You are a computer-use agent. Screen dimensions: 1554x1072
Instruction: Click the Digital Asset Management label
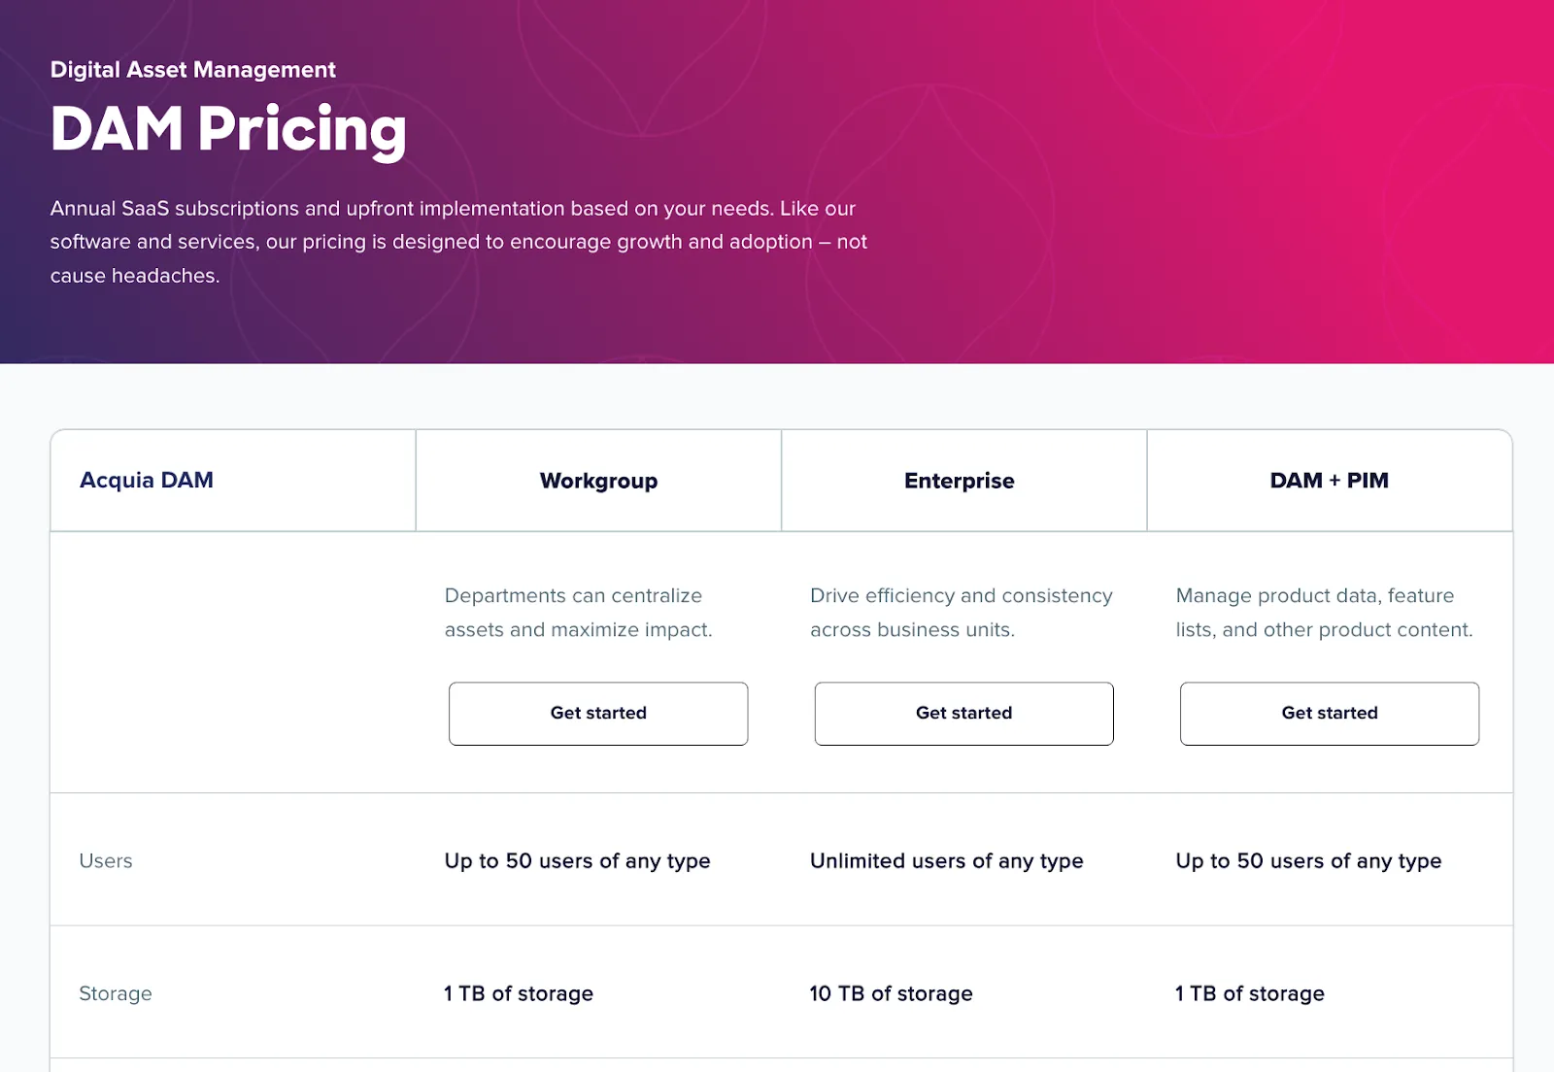192,69
